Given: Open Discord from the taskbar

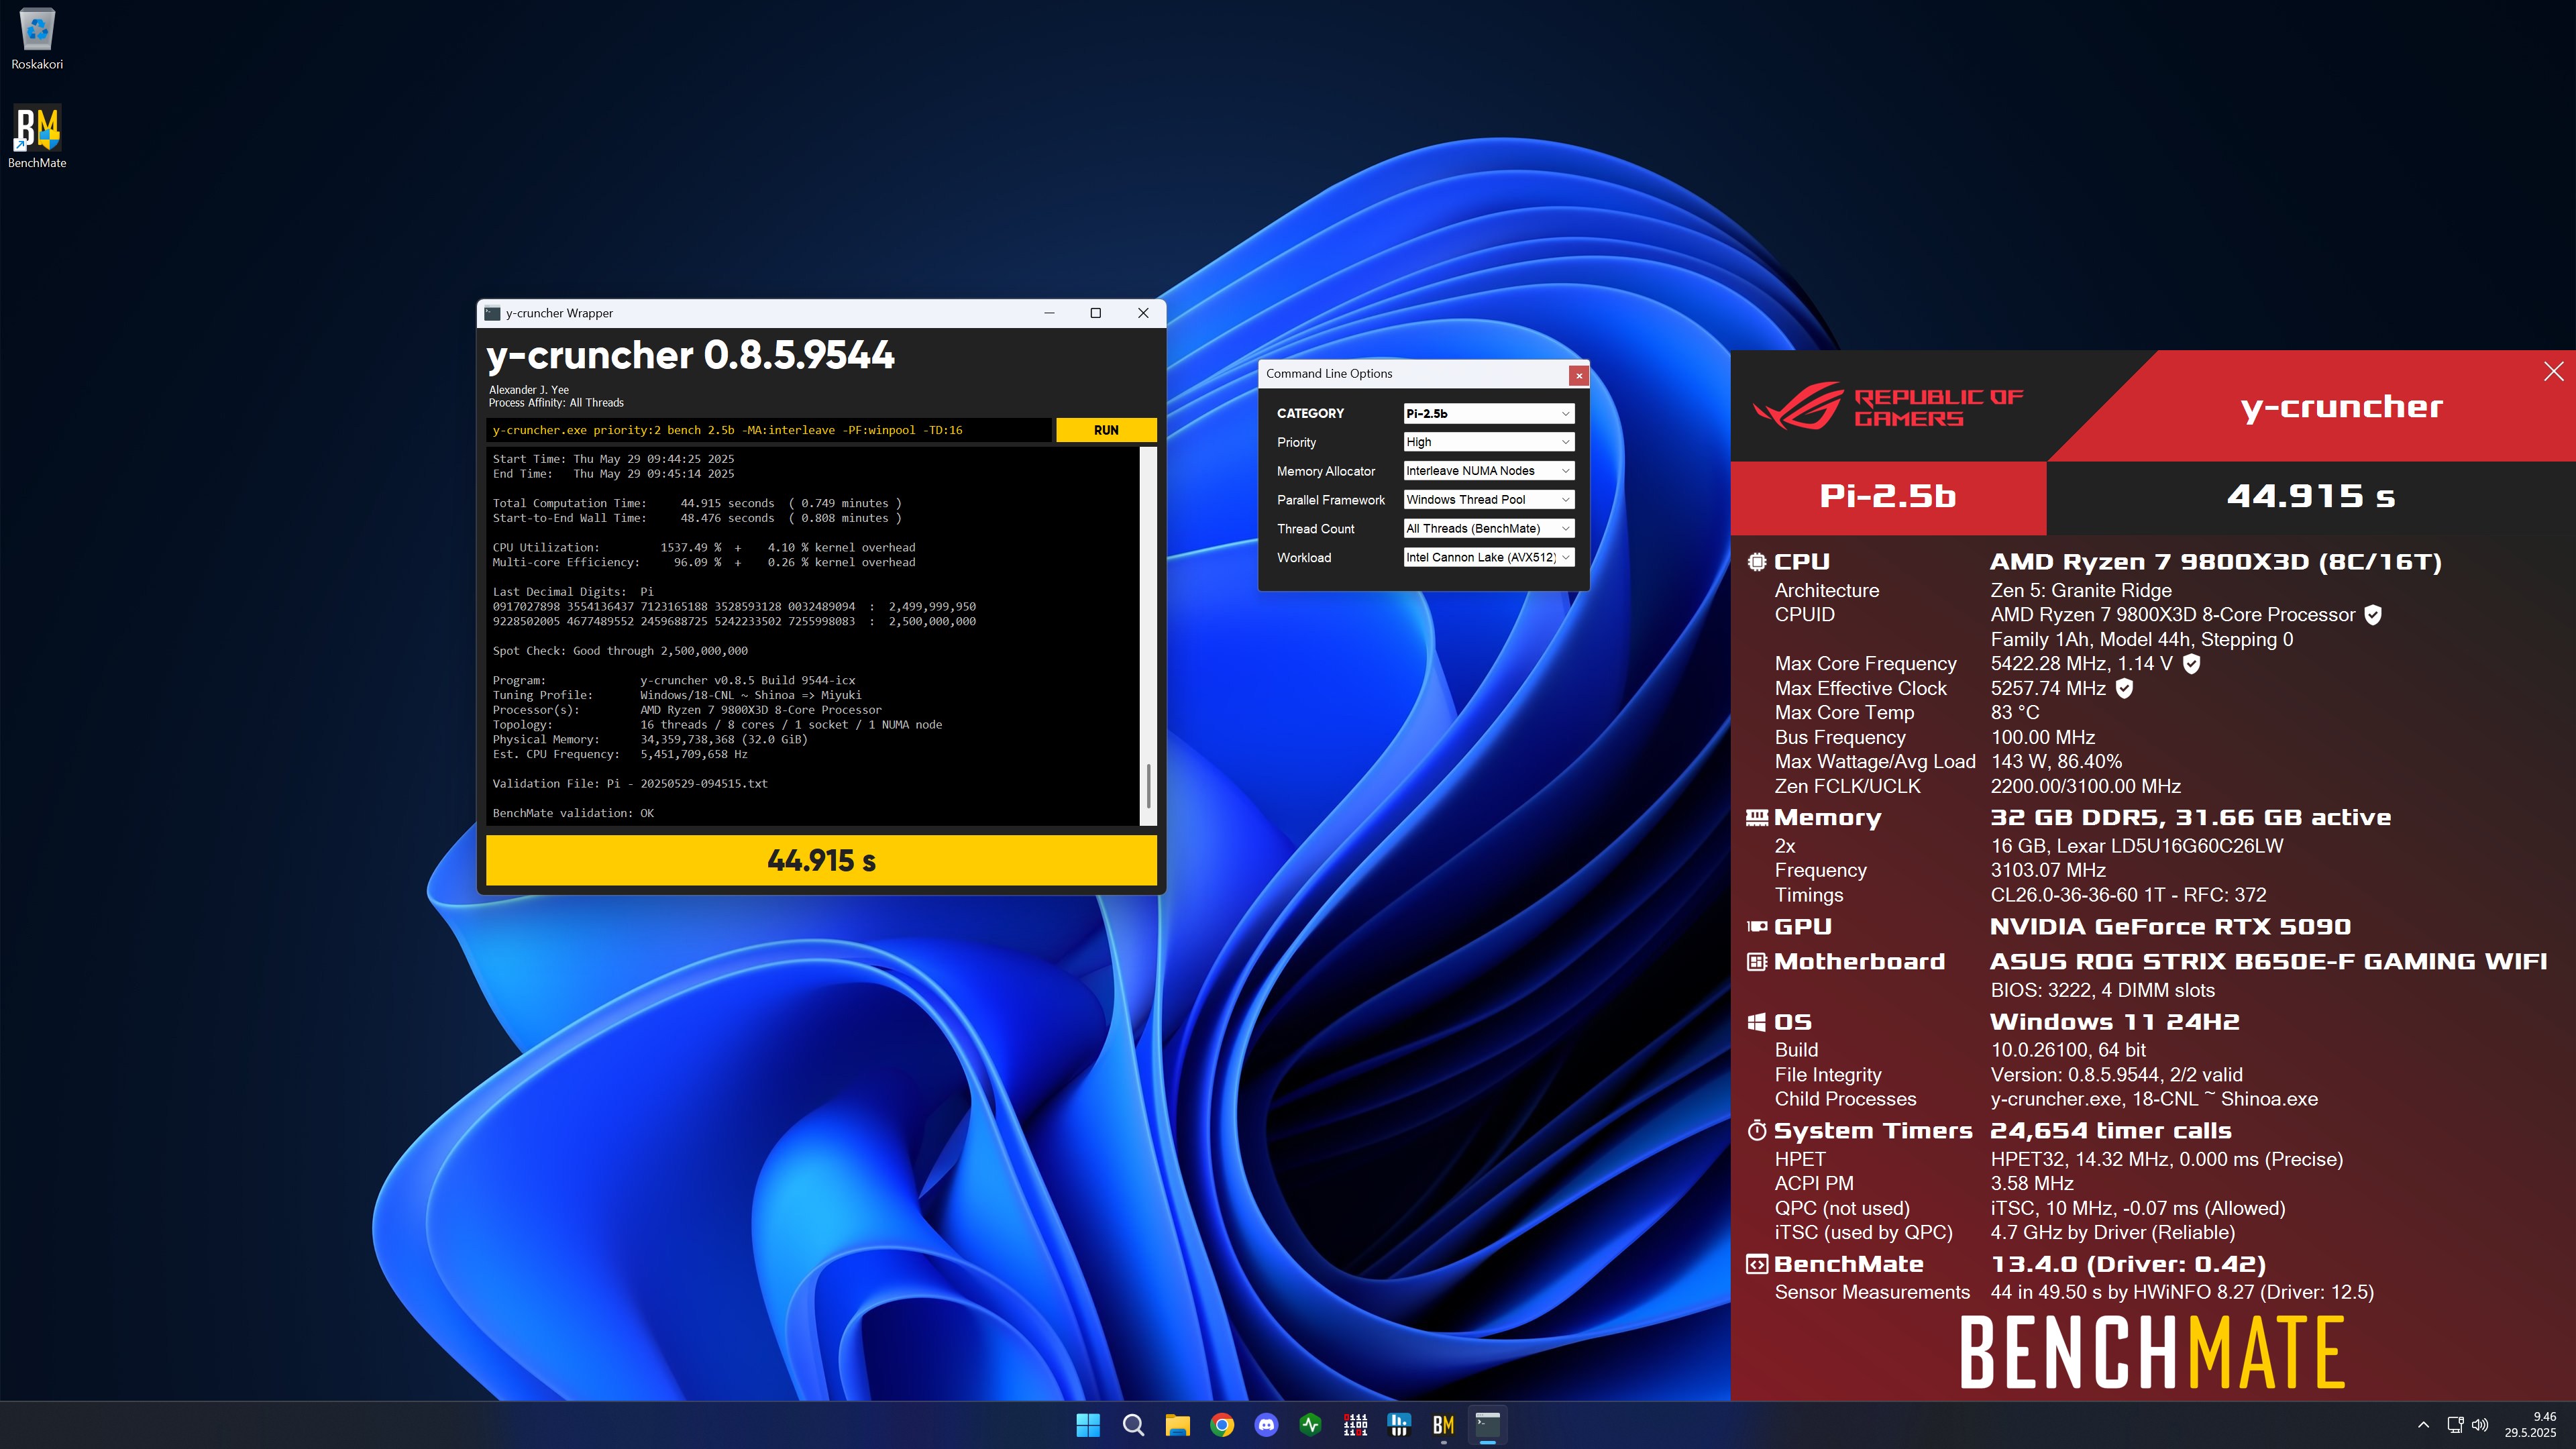Looking at the screenshot, I should click(1266, 1425).
